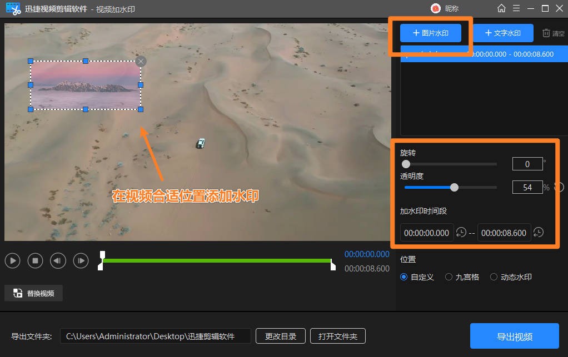Add an image watermark with 图片水印
The width and height of the screenshot is (568, 357).
430,33
